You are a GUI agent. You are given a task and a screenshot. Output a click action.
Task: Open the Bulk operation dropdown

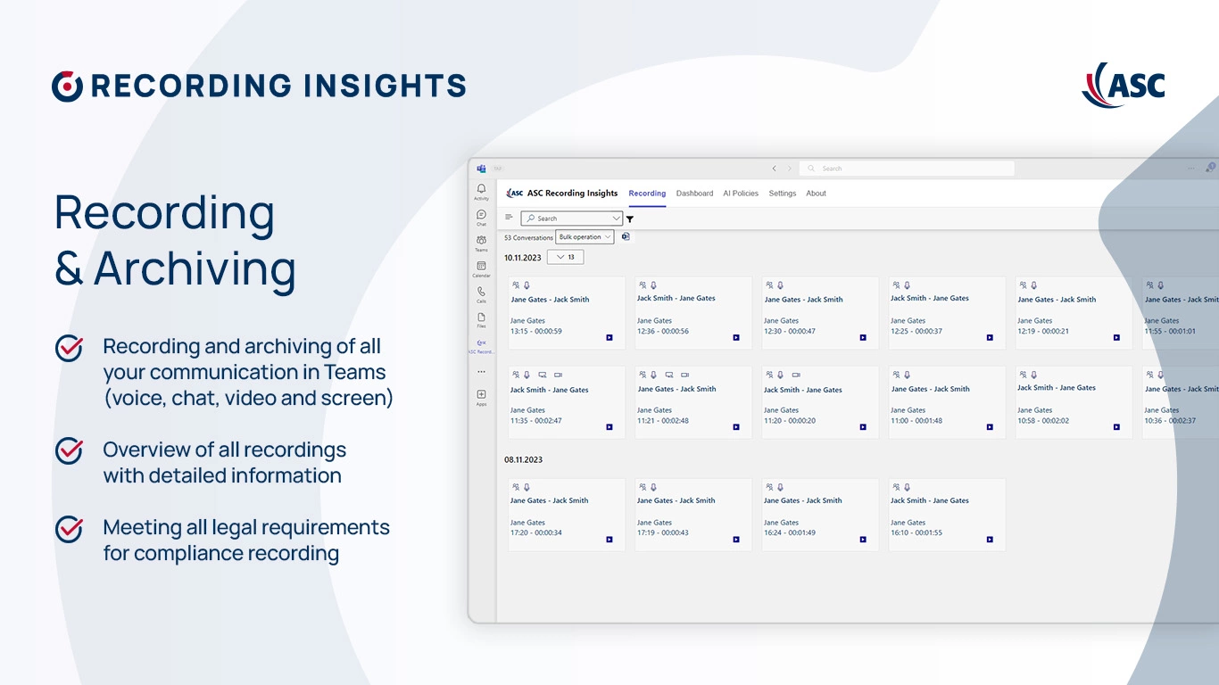[x=585, y=237]
